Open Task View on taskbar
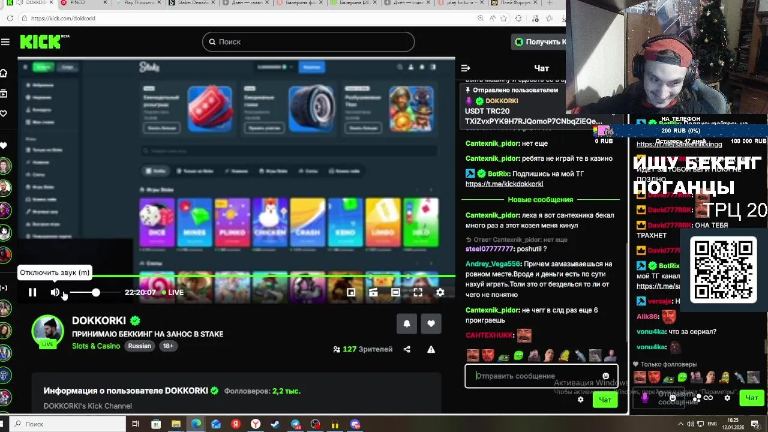The image size is (768, 432). (136, 424)
